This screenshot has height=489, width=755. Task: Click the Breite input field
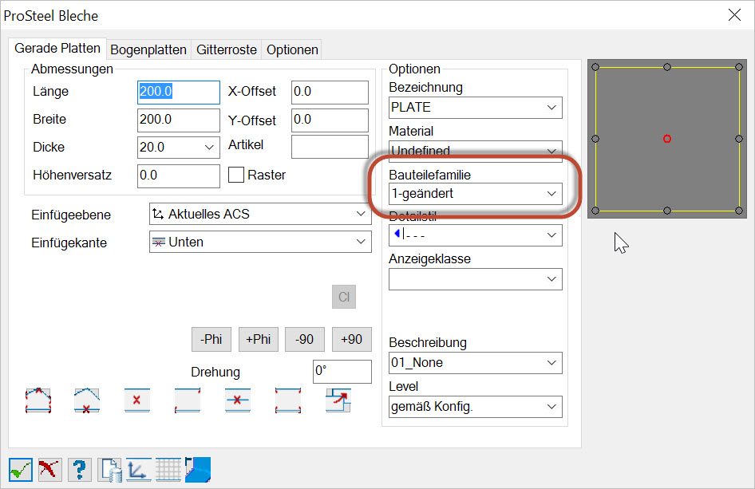point(179,120)
